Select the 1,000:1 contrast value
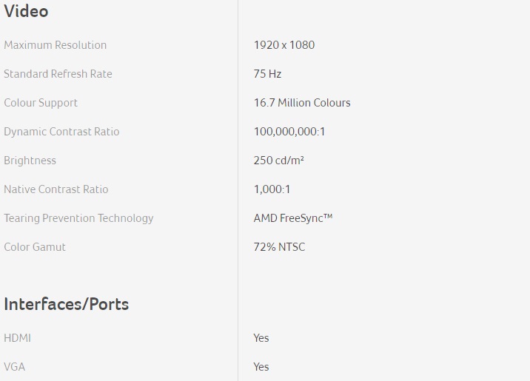The width and height of the screenshot is (530, 381). point(272,189)
